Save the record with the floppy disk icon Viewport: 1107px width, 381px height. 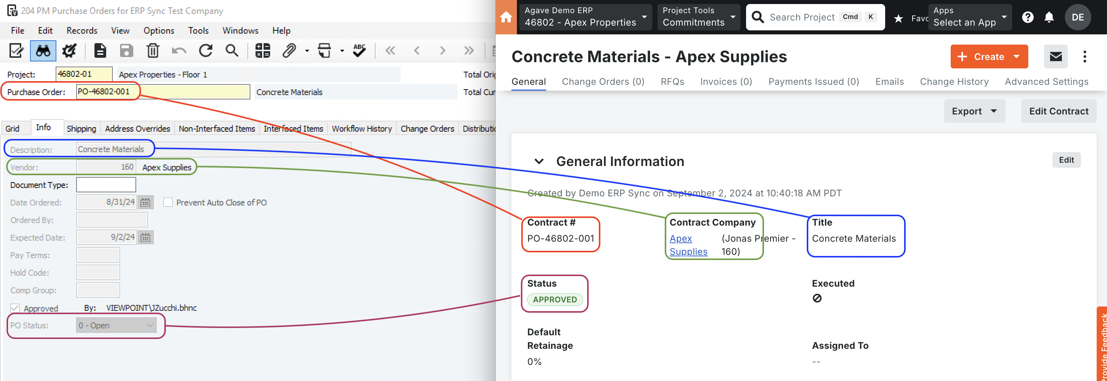click(126, 50)
